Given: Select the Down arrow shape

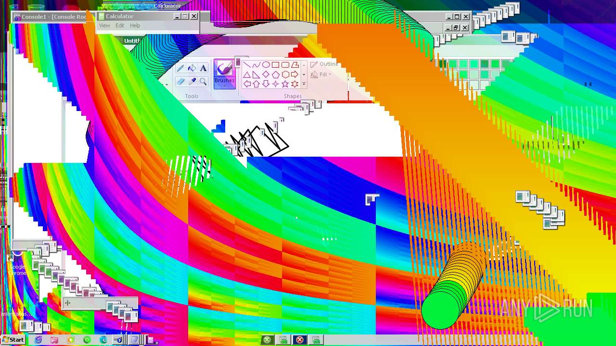Looking at the screenshot, I should pyautogui.click(x=266, y=84).
